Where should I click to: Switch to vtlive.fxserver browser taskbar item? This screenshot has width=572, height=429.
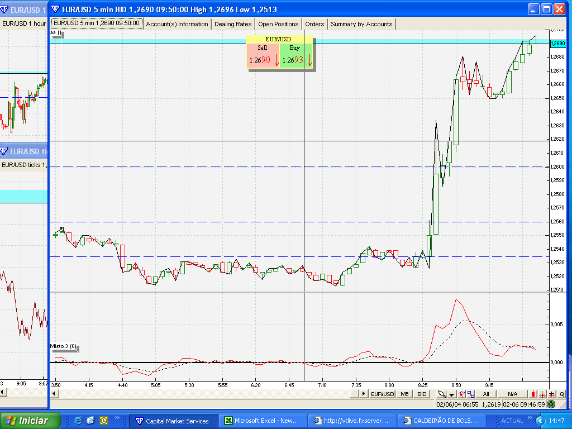352,421
